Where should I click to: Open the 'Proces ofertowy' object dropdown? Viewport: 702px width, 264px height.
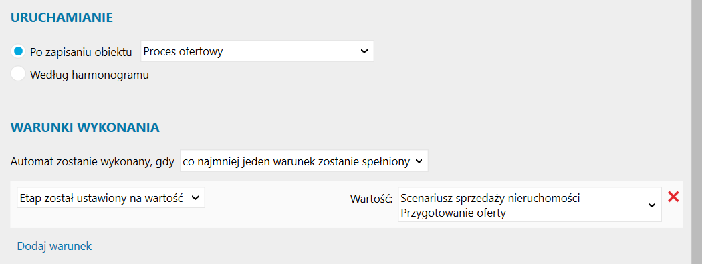point(257,51)
